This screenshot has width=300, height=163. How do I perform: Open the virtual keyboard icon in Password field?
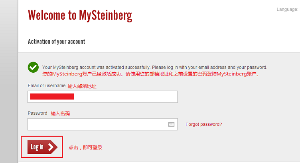pyautogui.click(x=171, y=124)
